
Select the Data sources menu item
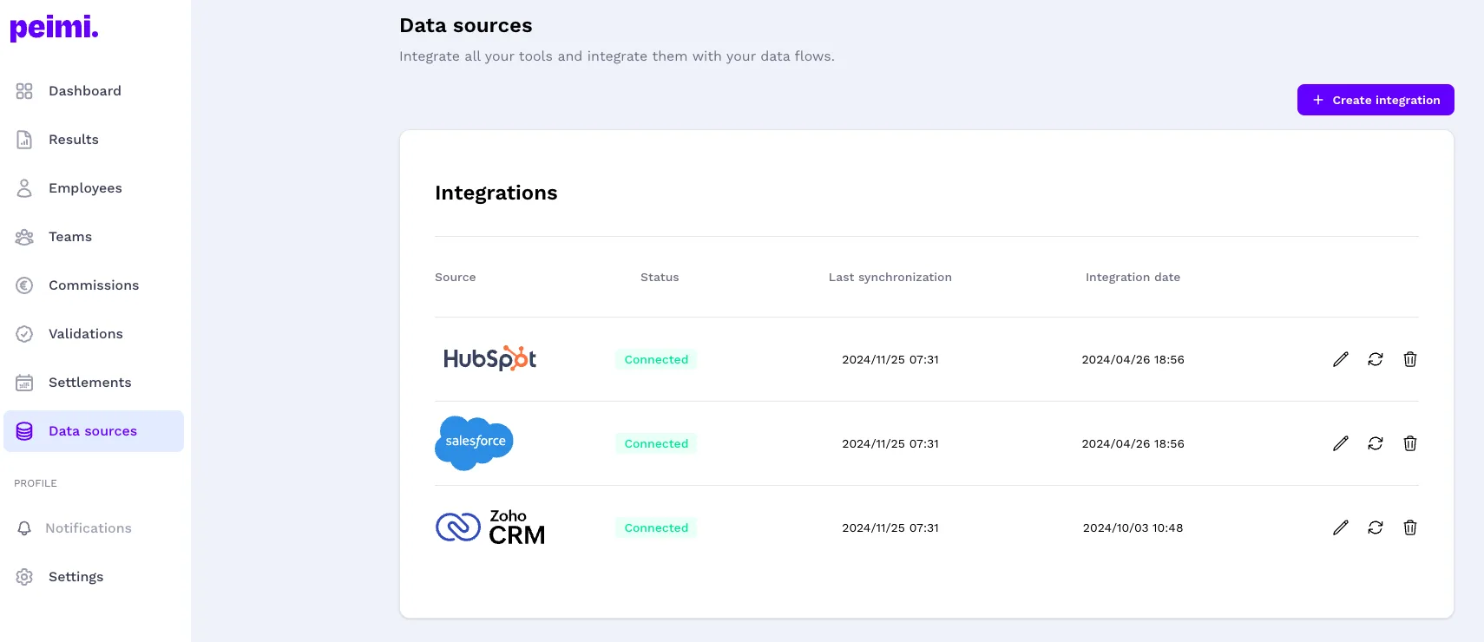coord(94,431)
